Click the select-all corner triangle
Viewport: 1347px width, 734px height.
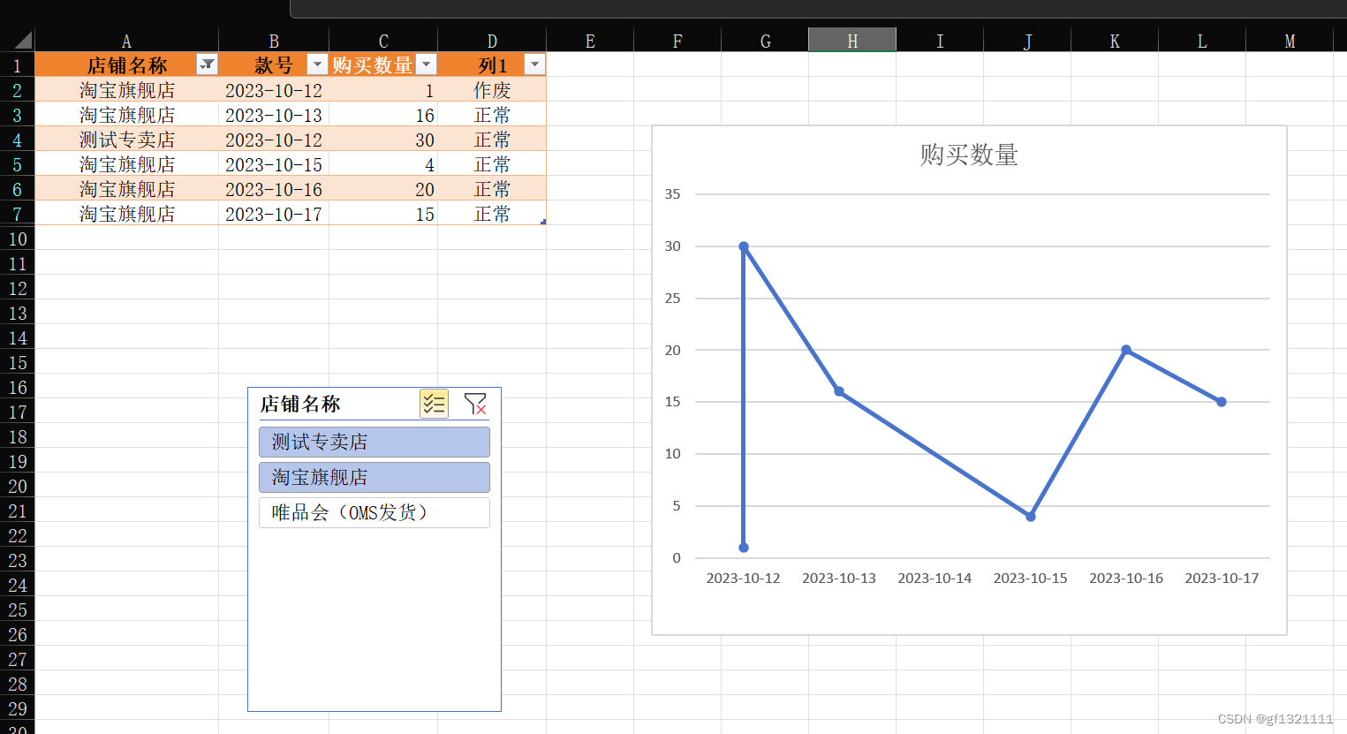(x=23, y=40)
